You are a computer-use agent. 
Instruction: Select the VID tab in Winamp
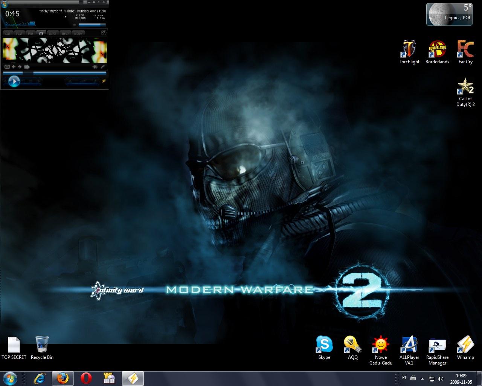pos(30,34)
